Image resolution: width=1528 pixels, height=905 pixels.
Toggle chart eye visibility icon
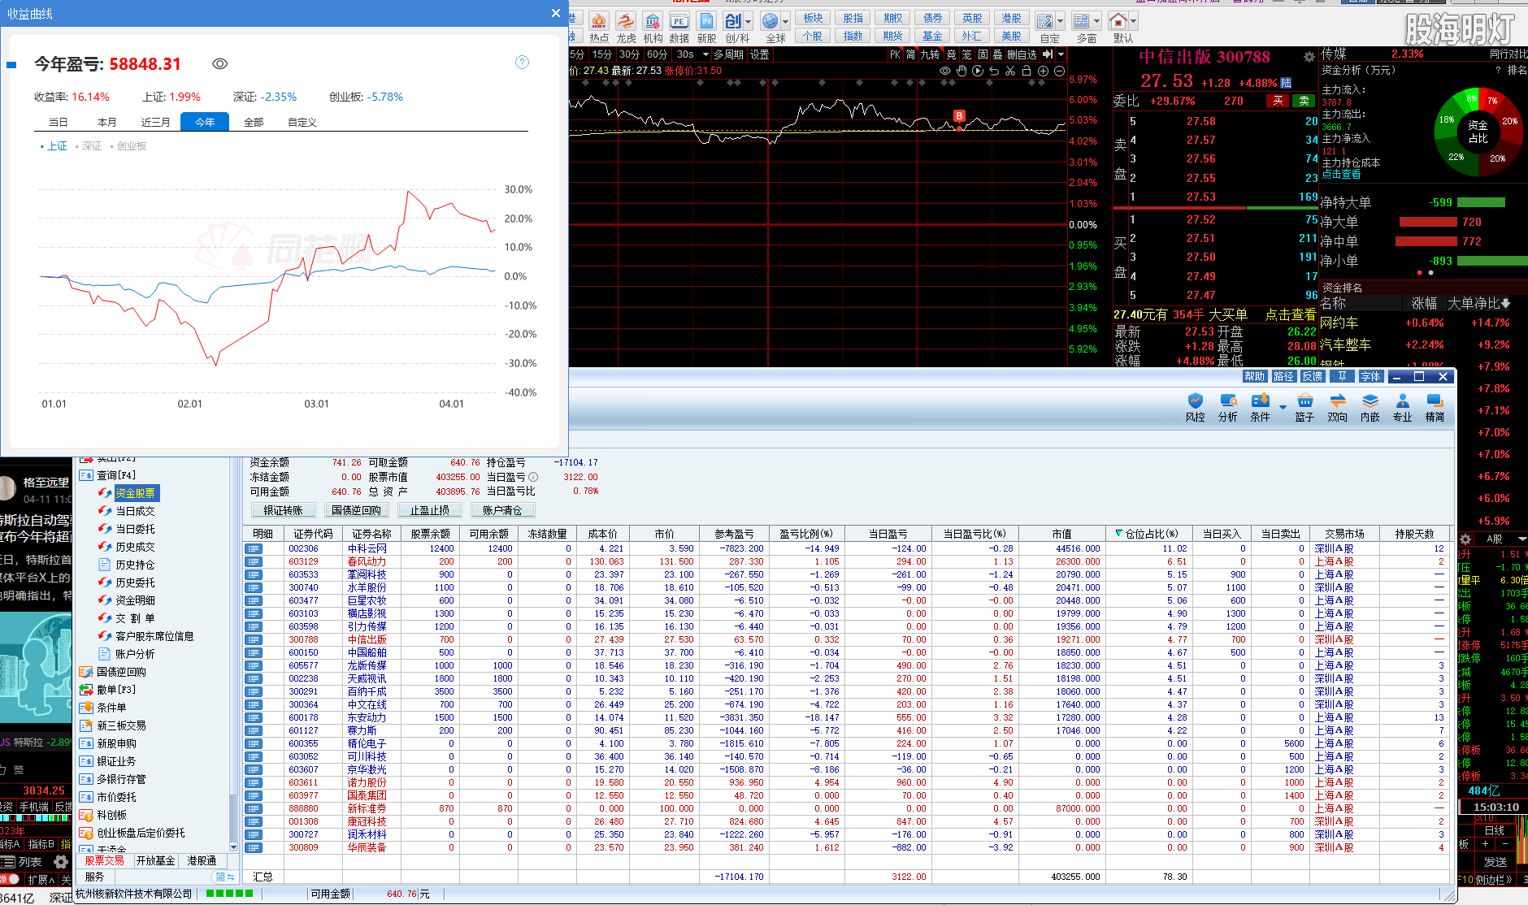coord(945,71)
